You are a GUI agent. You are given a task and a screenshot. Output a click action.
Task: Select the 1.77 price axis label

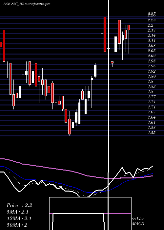(152, 97)
